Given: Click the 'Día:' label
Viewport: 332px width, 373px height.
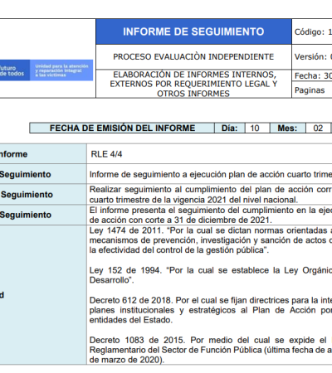Looking at the screenshot, I should pyautogui.click(x=230, y=128).
